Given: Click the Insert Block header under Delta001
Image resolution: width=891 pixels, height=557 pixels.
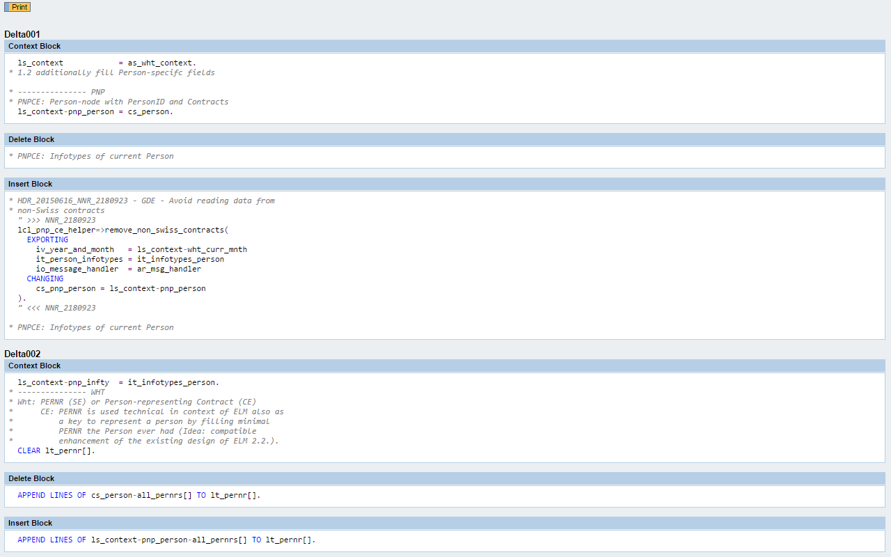Looking at the screenshot, I should click(x=445, y=184).
